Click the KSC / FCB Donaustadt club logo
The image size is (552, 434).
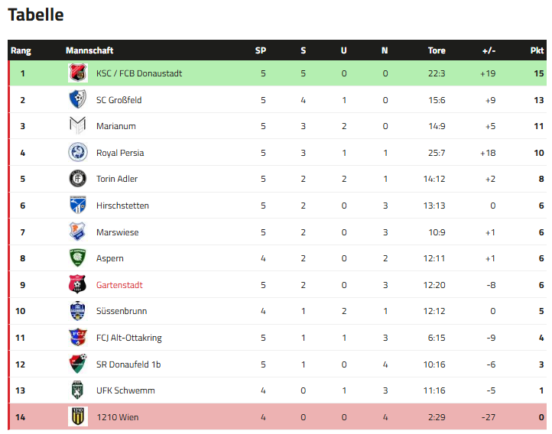[x=78, y=73]
